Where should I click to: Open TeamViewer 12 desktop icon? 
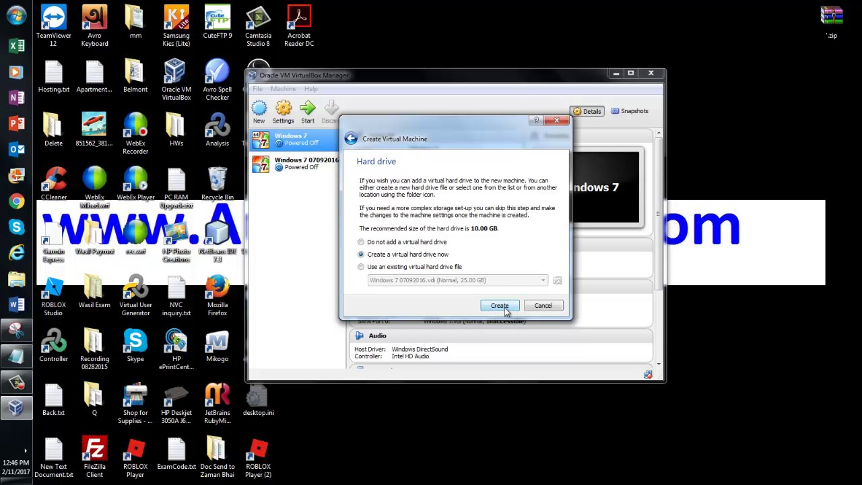coord(54,26)
